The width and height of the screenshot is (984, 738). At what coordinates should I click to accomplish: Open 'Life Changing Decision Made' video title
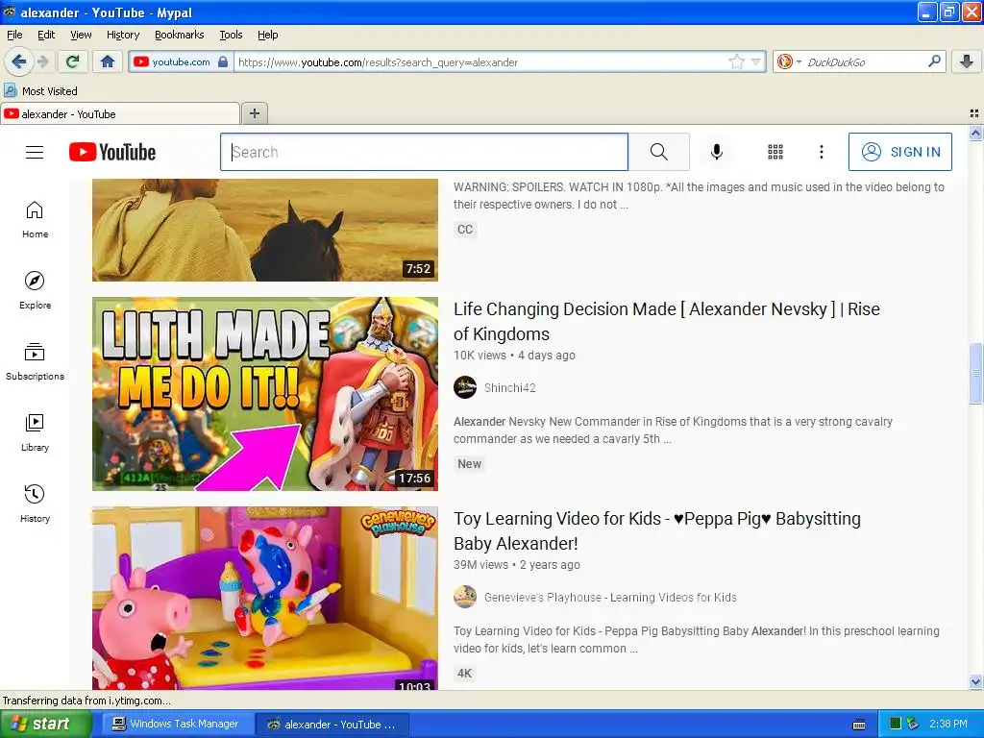coord(667,321)
